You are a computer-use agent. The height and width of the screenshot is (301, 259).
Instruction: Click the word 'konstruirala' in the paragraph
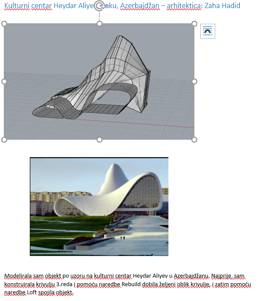coord(20,284)
